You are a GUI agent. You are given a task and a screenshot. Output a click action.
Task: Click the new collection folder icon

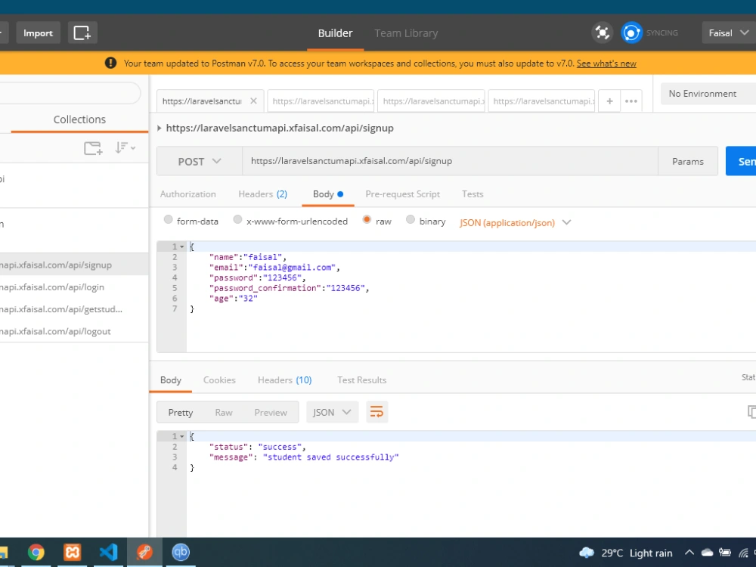tap(93, 148)
